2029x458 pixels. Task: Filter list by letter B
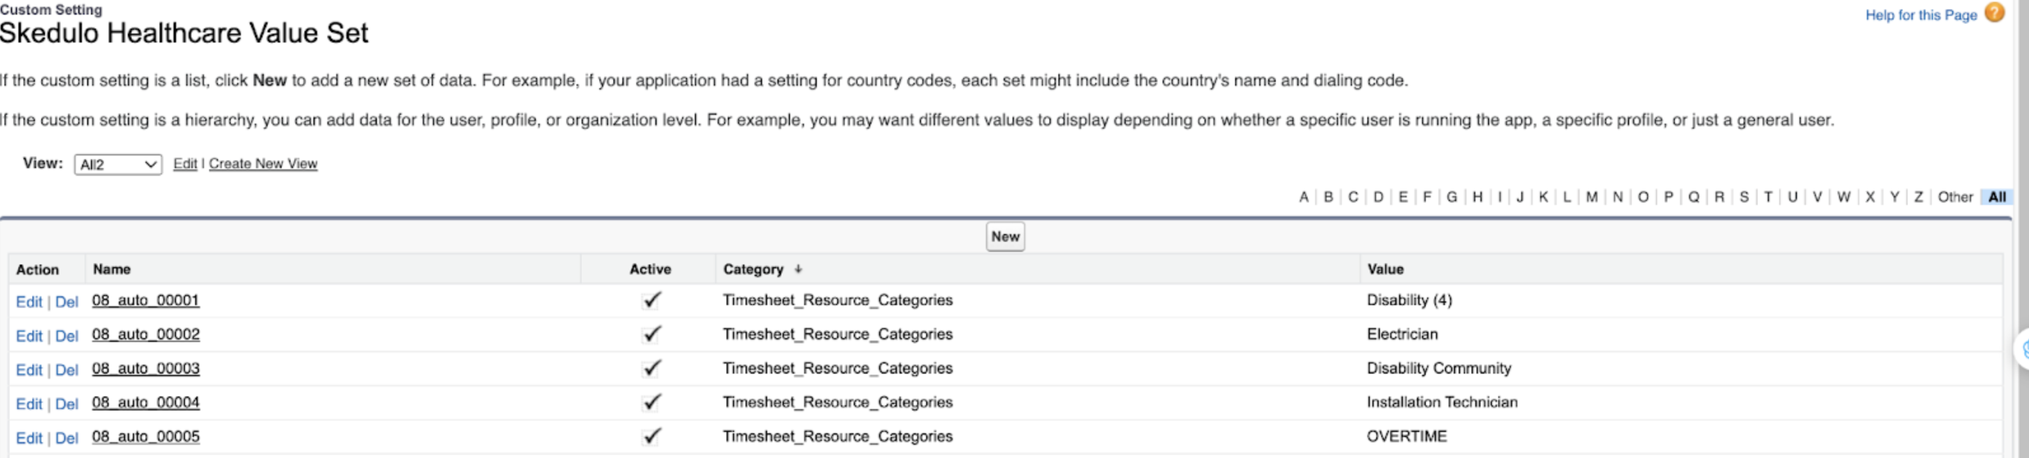[x=1328, y=197]
